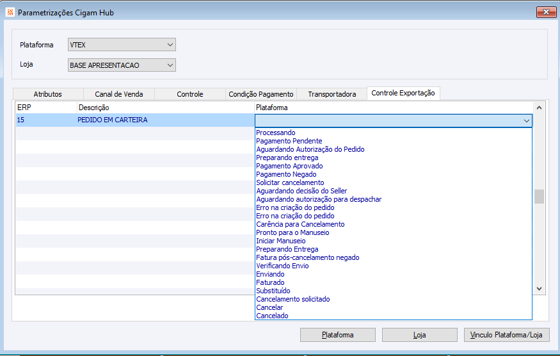The height and width of the screenshot is (356, 560).
Task: Select 'Preparando entrega' option
Action: (x=287, y=158)
